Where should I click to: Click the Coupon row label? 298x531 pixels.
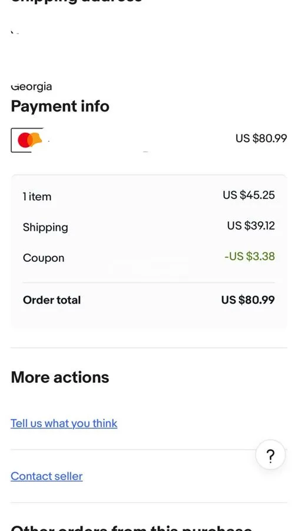[x=43, y=258]
